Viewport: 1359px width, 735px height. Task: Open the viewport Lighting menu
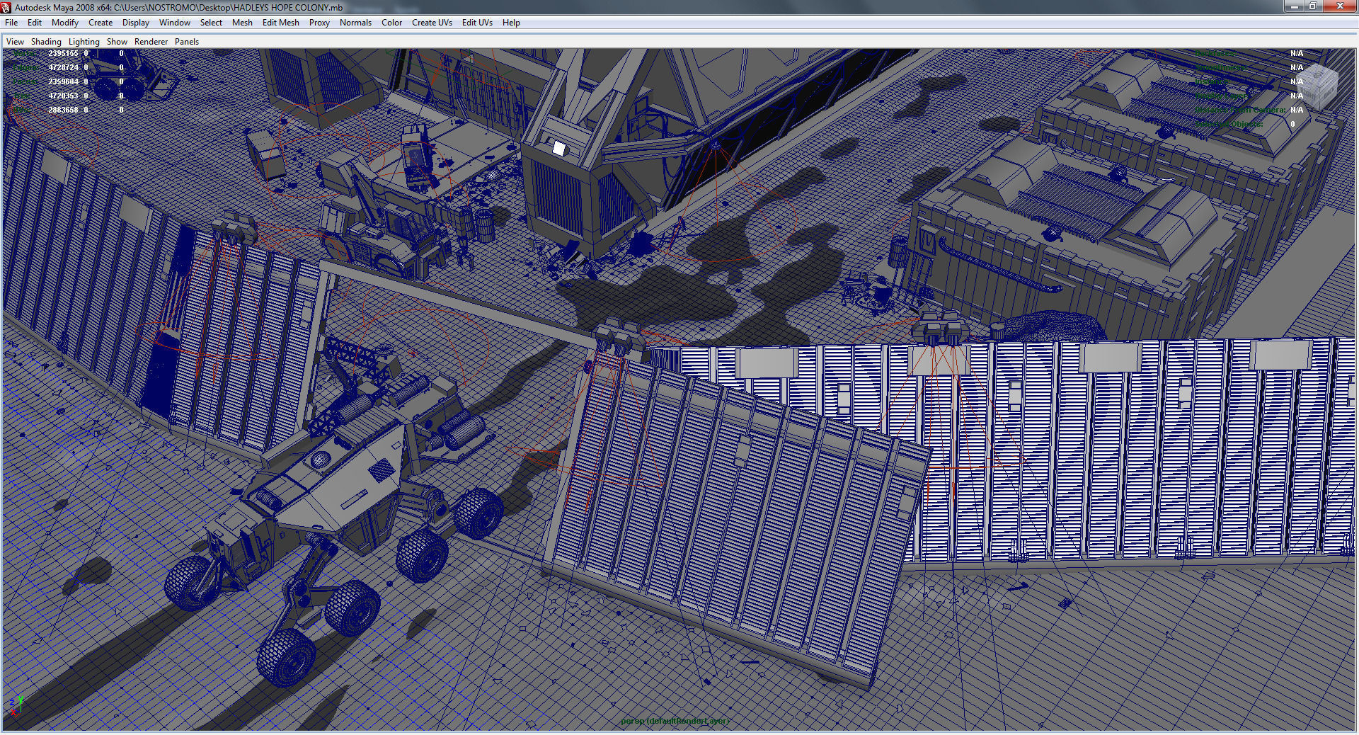84,42
